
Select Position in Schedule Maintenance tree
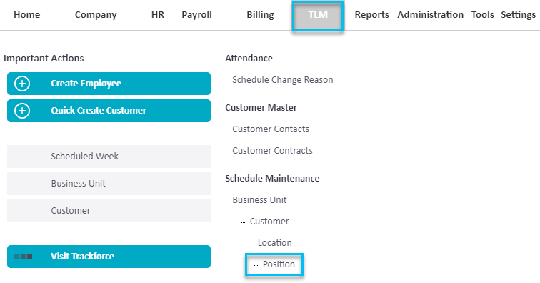tap(279, 264)
